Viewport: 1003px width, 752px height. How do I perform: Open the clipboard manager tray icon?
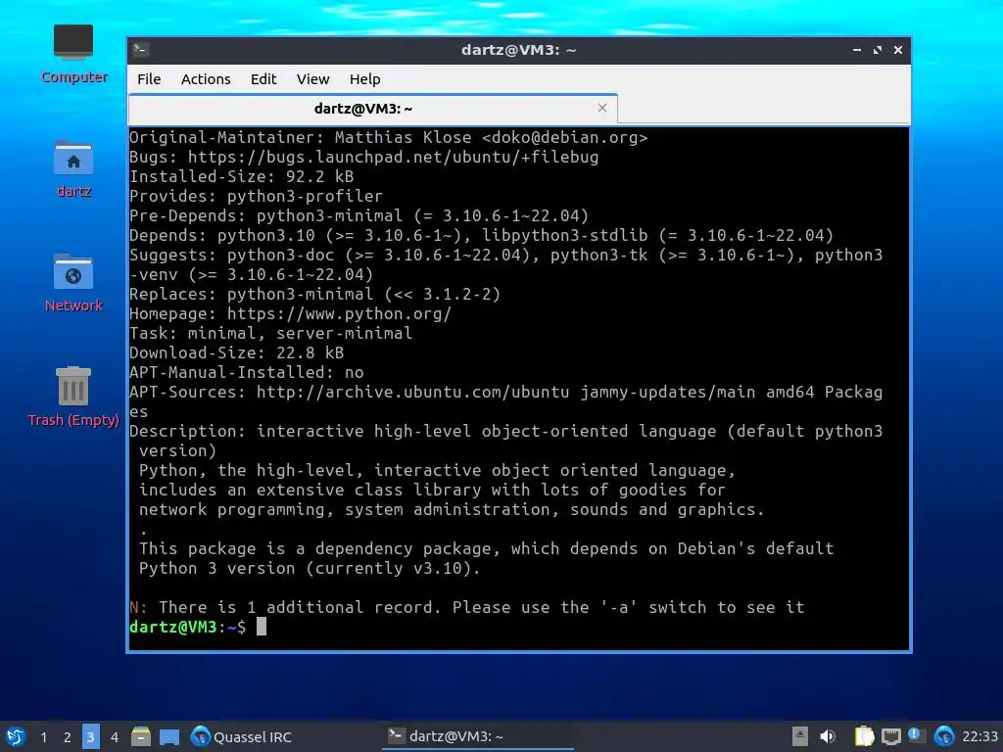tap(864, 736)
